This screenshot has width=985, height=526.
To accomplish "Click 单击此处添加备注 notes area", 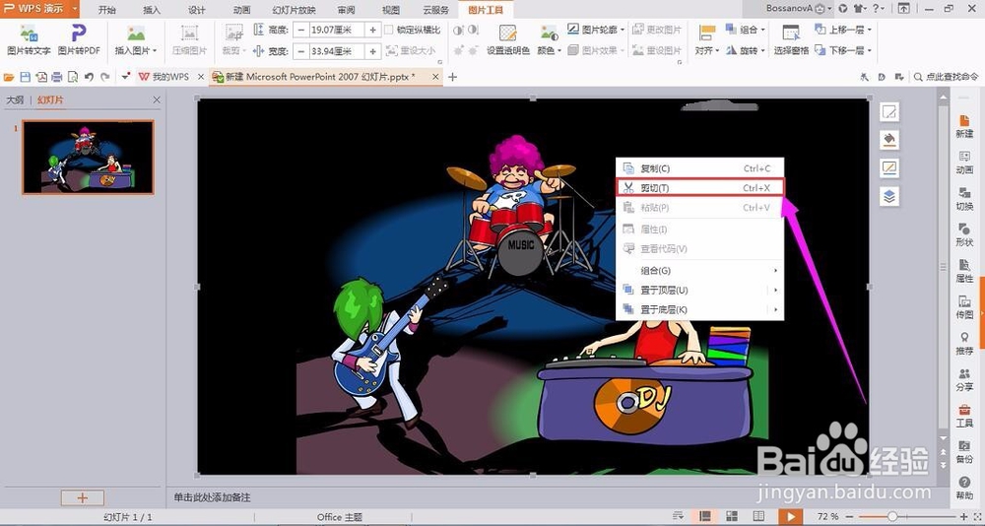I will coord(213,497).
